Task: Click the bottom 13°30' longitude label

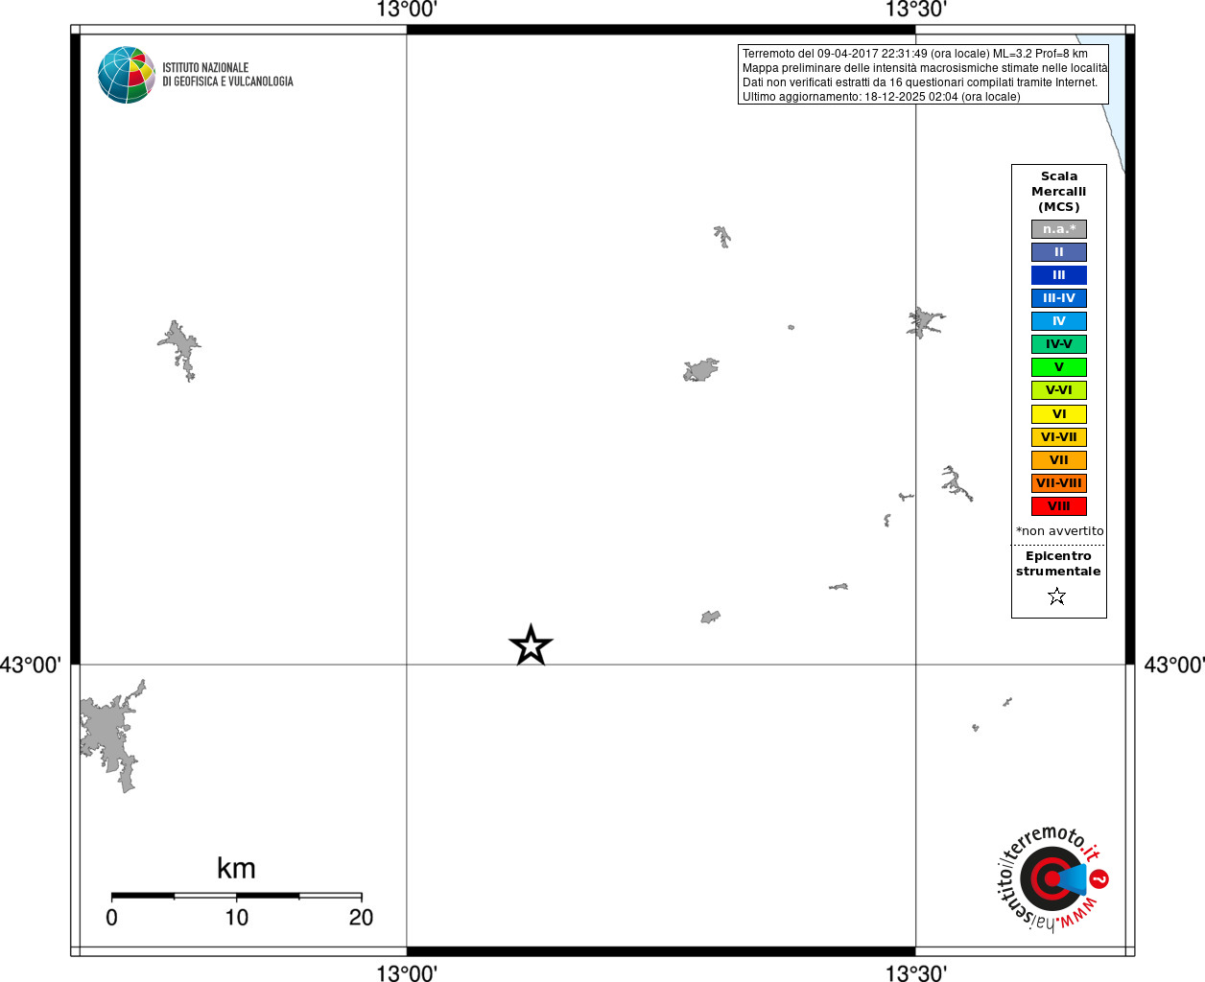Action: pos(916,973)
